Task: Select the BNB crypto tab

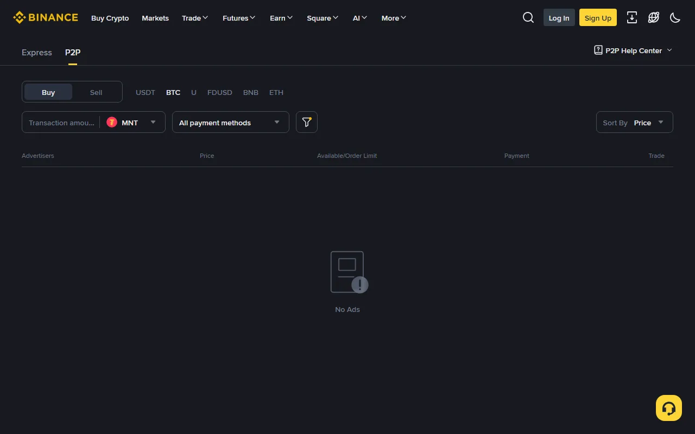Action: 251,92
